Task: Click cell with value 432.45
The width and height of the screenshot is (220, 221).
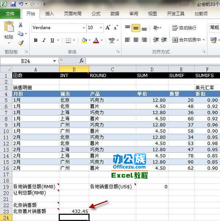Action: coord(74,211)
